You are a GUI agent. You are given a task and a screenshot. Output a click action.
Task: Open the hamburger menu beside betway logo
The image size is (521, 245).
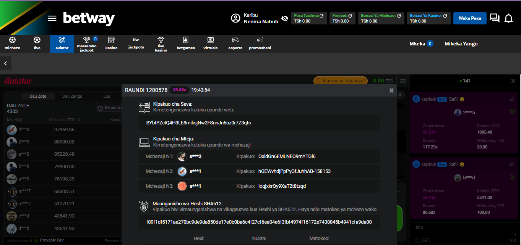coord(52,19)
